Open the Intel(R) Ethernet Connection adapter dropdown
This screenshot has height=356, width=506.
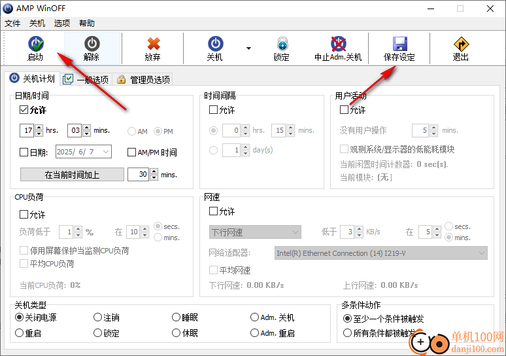[380, 253]
